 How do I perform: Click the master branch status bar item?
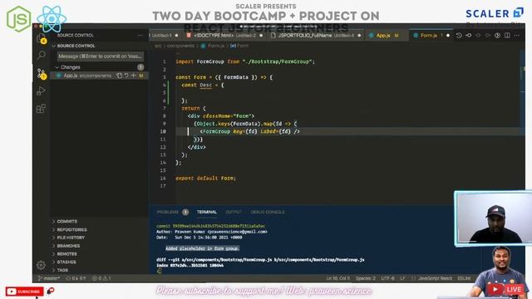point(48,278)
